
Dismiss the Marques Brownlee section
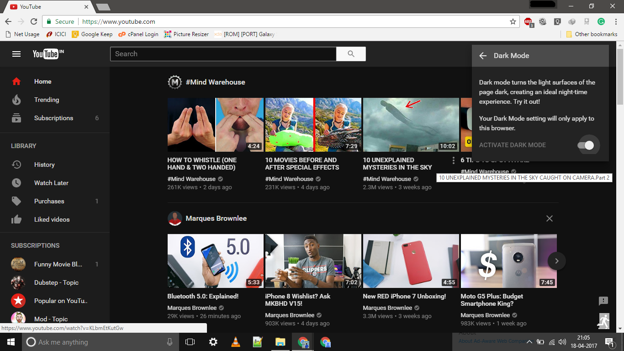[550, 218]
